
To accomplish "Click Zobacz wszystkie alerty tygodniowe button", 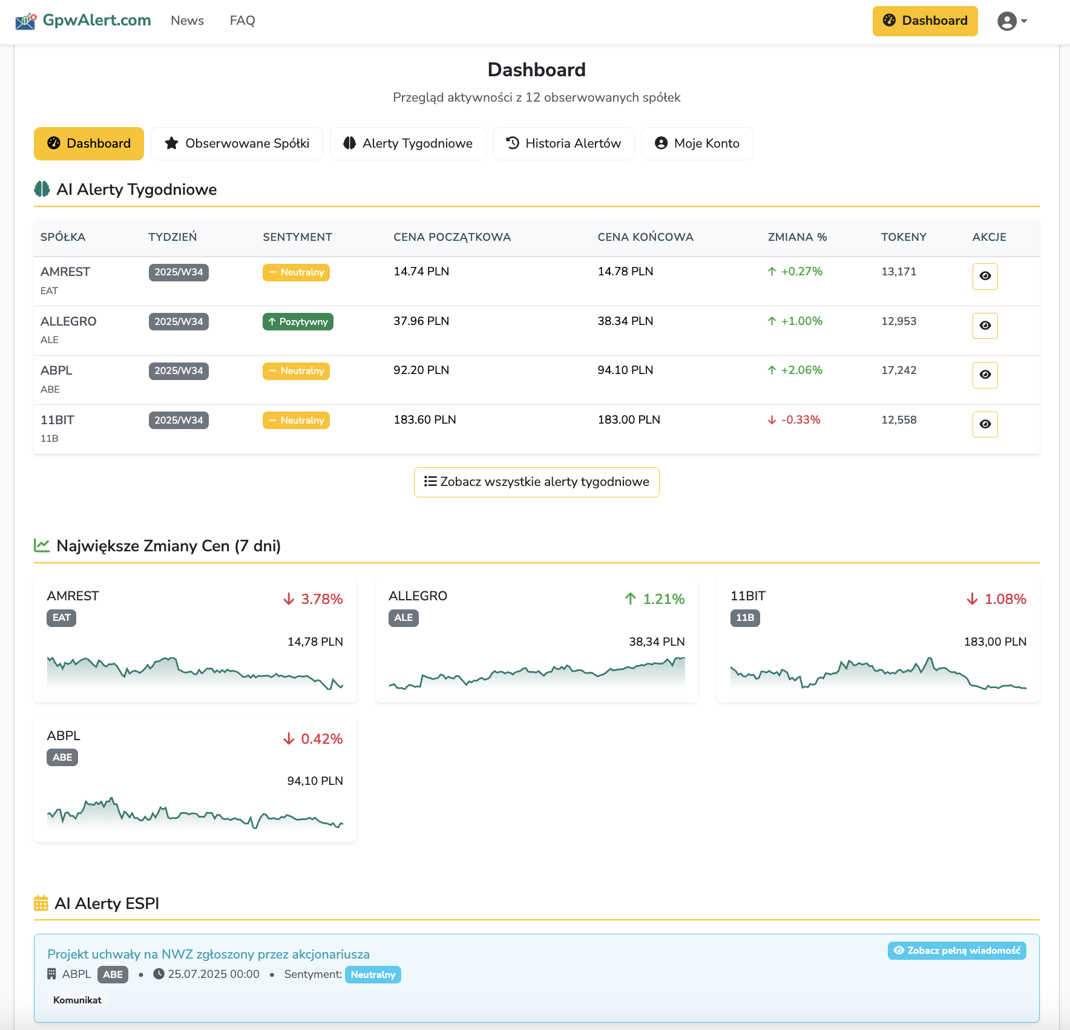I will (537, 482).
